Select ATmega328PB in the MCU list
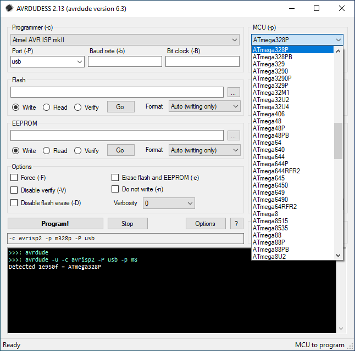355x351 pixels. (292, 57)
